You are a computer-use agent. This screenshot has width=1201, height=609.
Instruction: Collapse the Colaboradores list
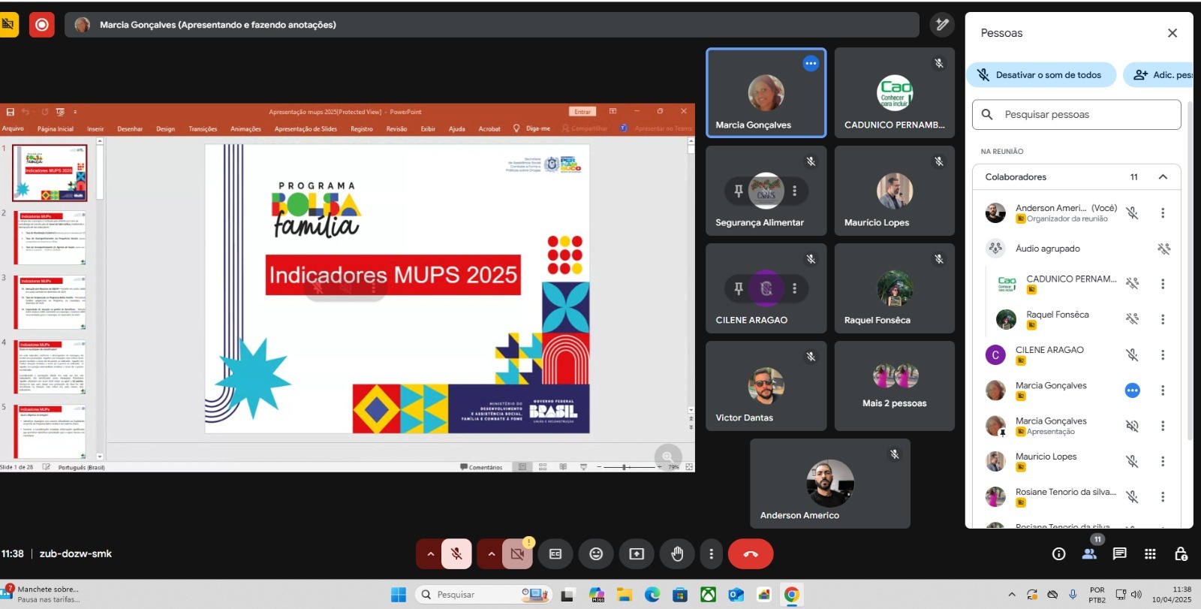tap(1163, 177)
